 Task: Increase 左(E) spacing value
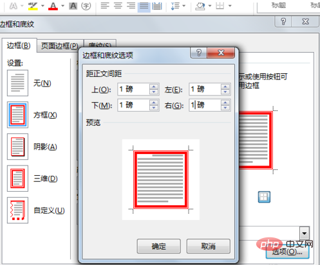(225, 87)
